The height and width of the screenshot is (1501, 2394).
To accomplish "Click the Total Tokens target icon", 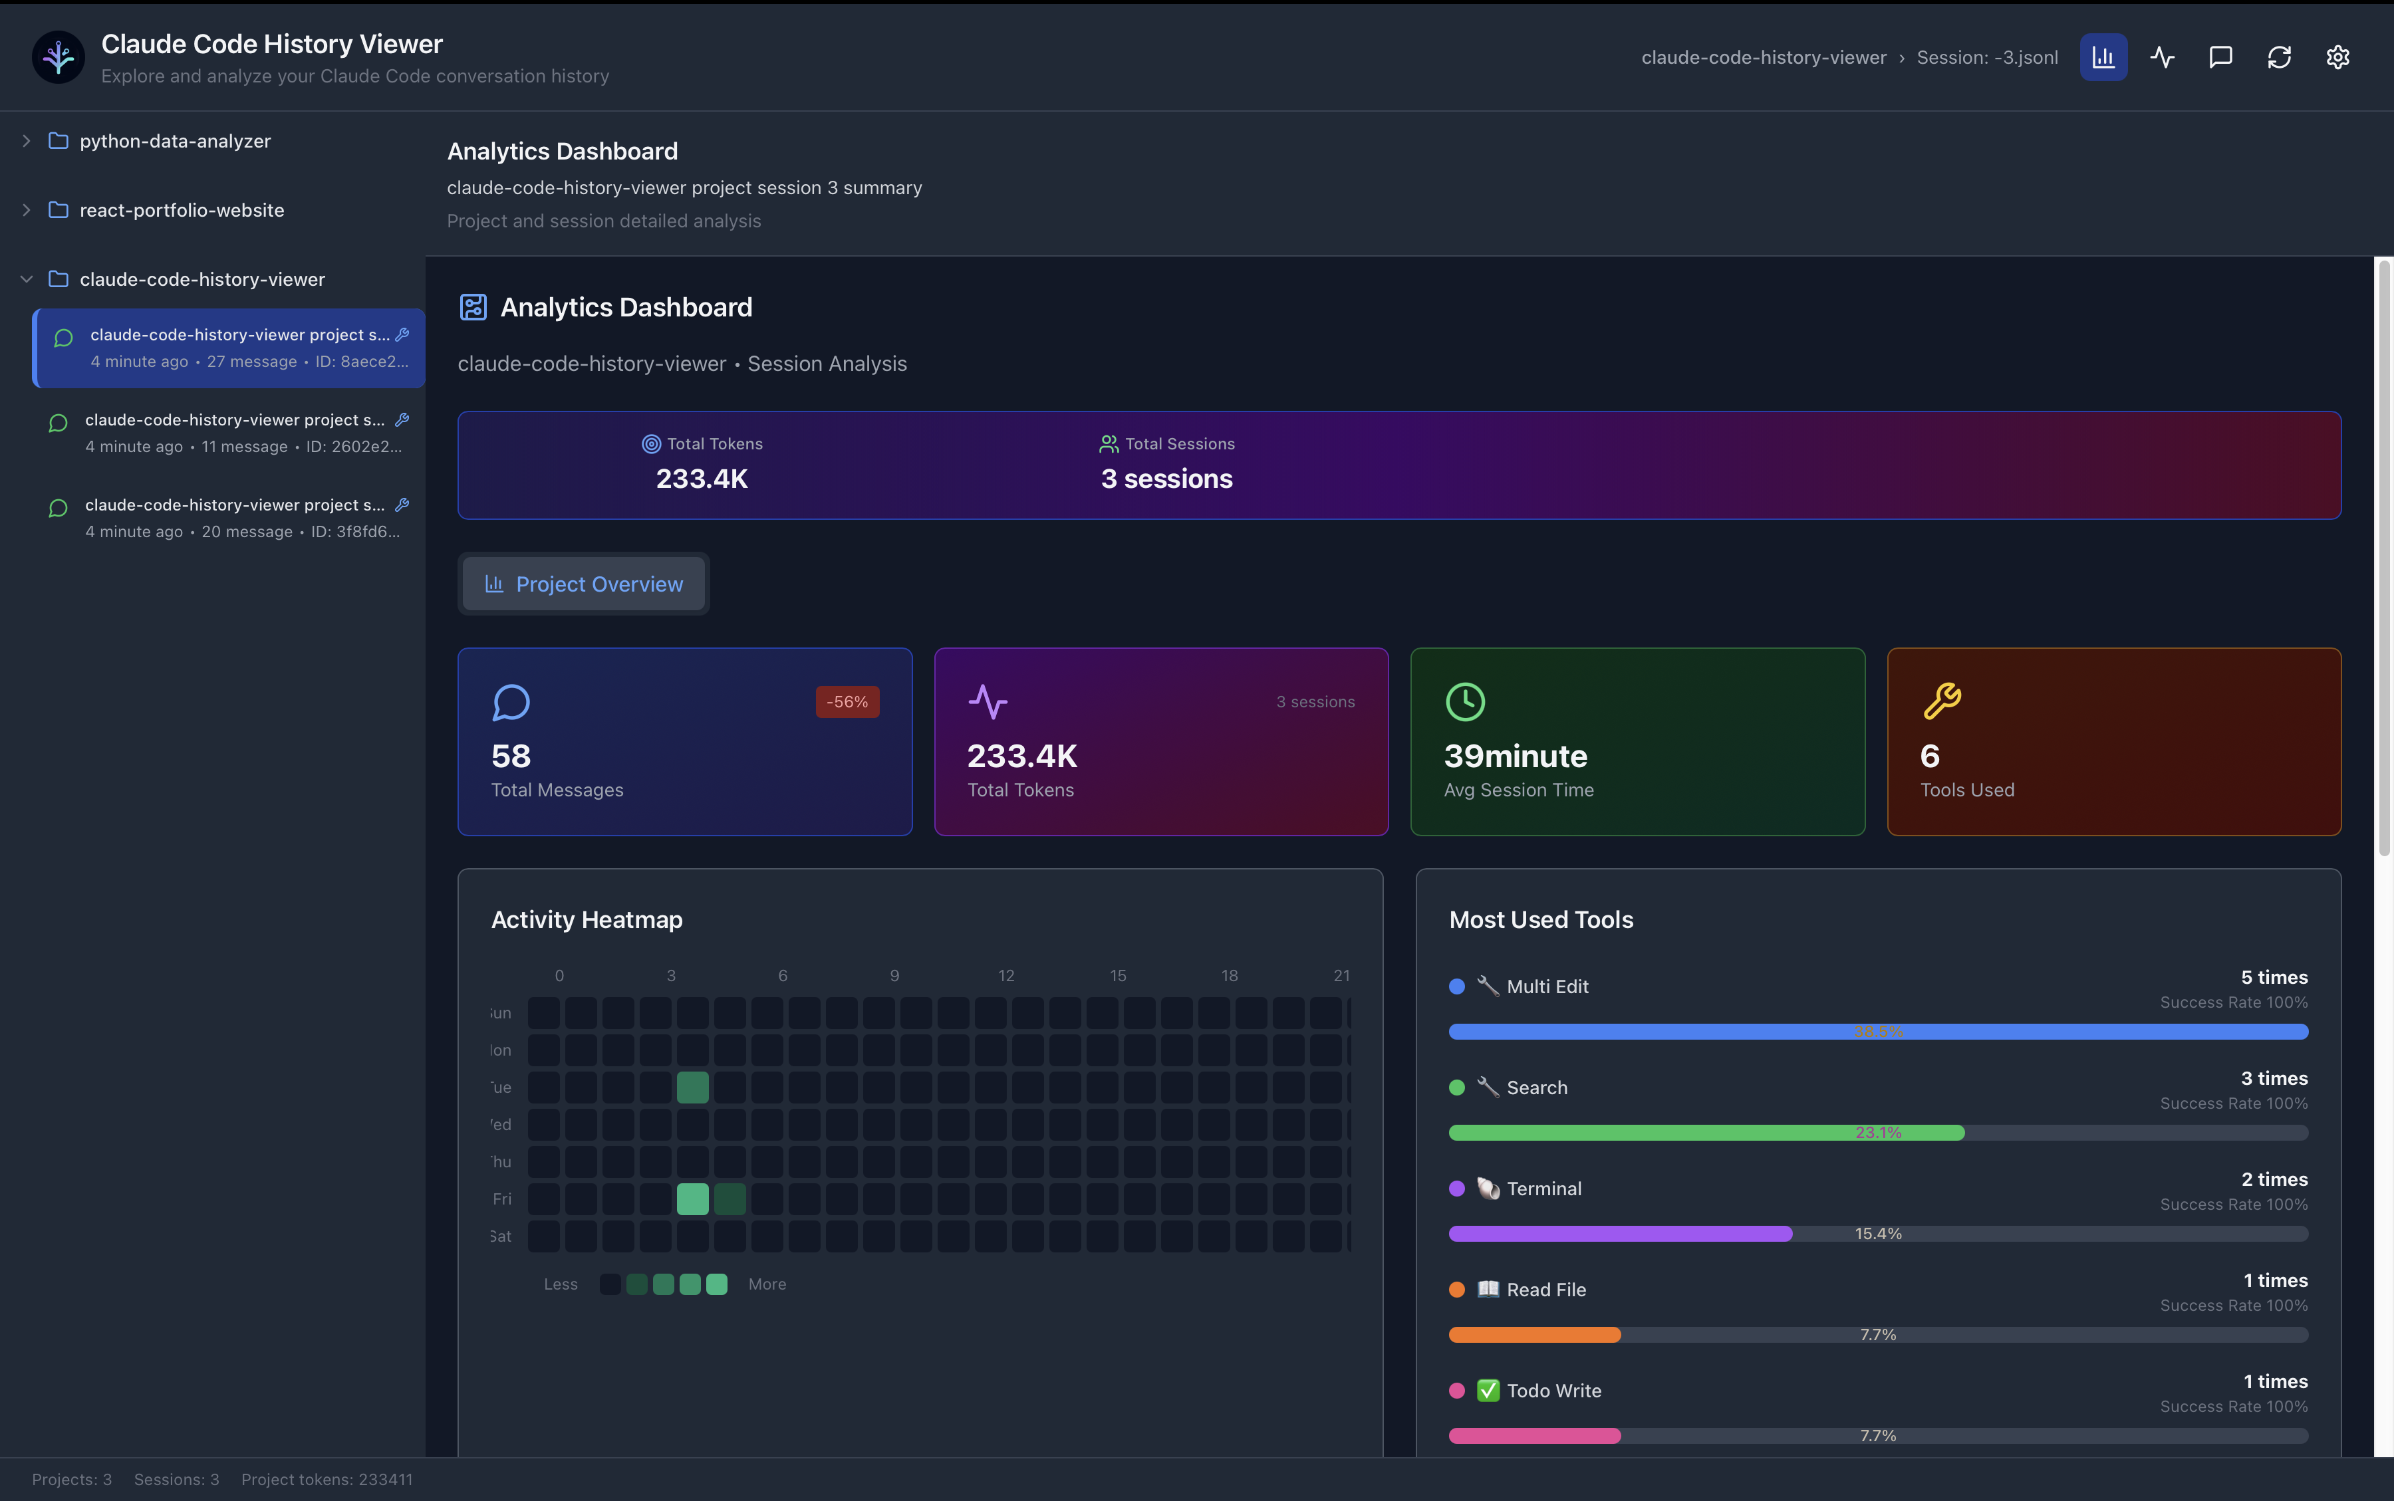I will point(652,445).
